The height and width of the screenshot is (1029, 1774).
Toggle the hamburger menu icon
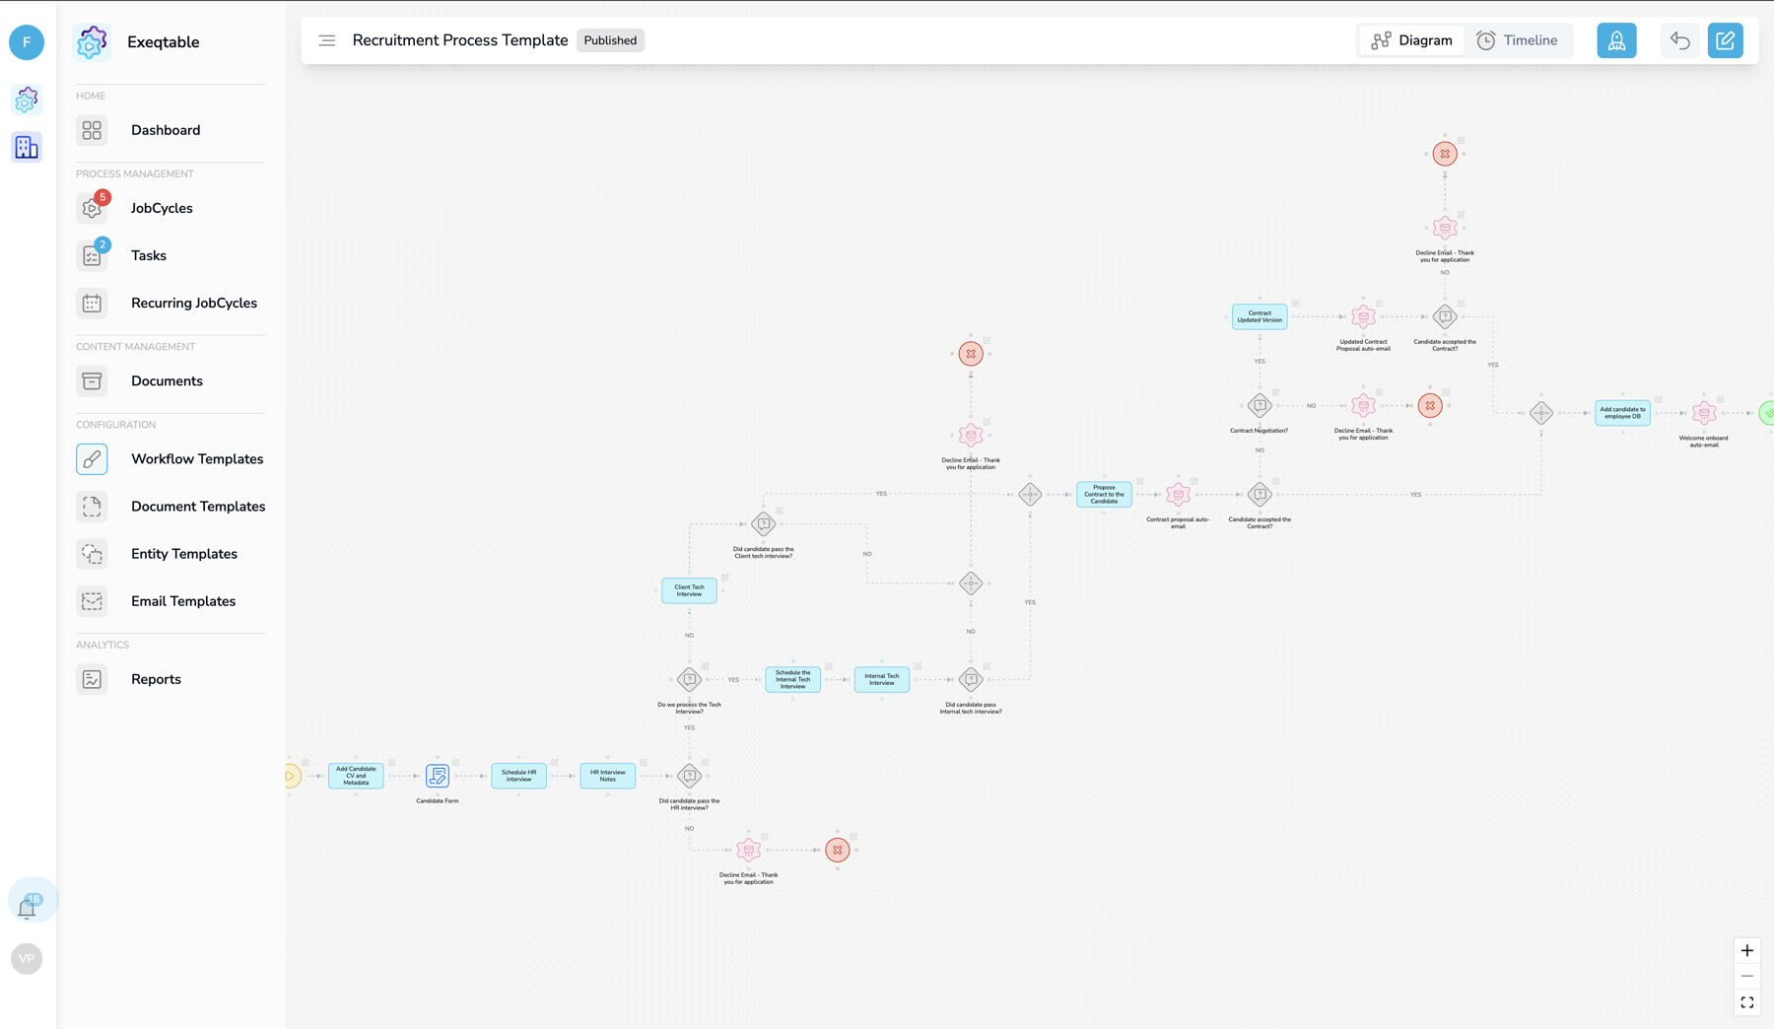(327, 40)
